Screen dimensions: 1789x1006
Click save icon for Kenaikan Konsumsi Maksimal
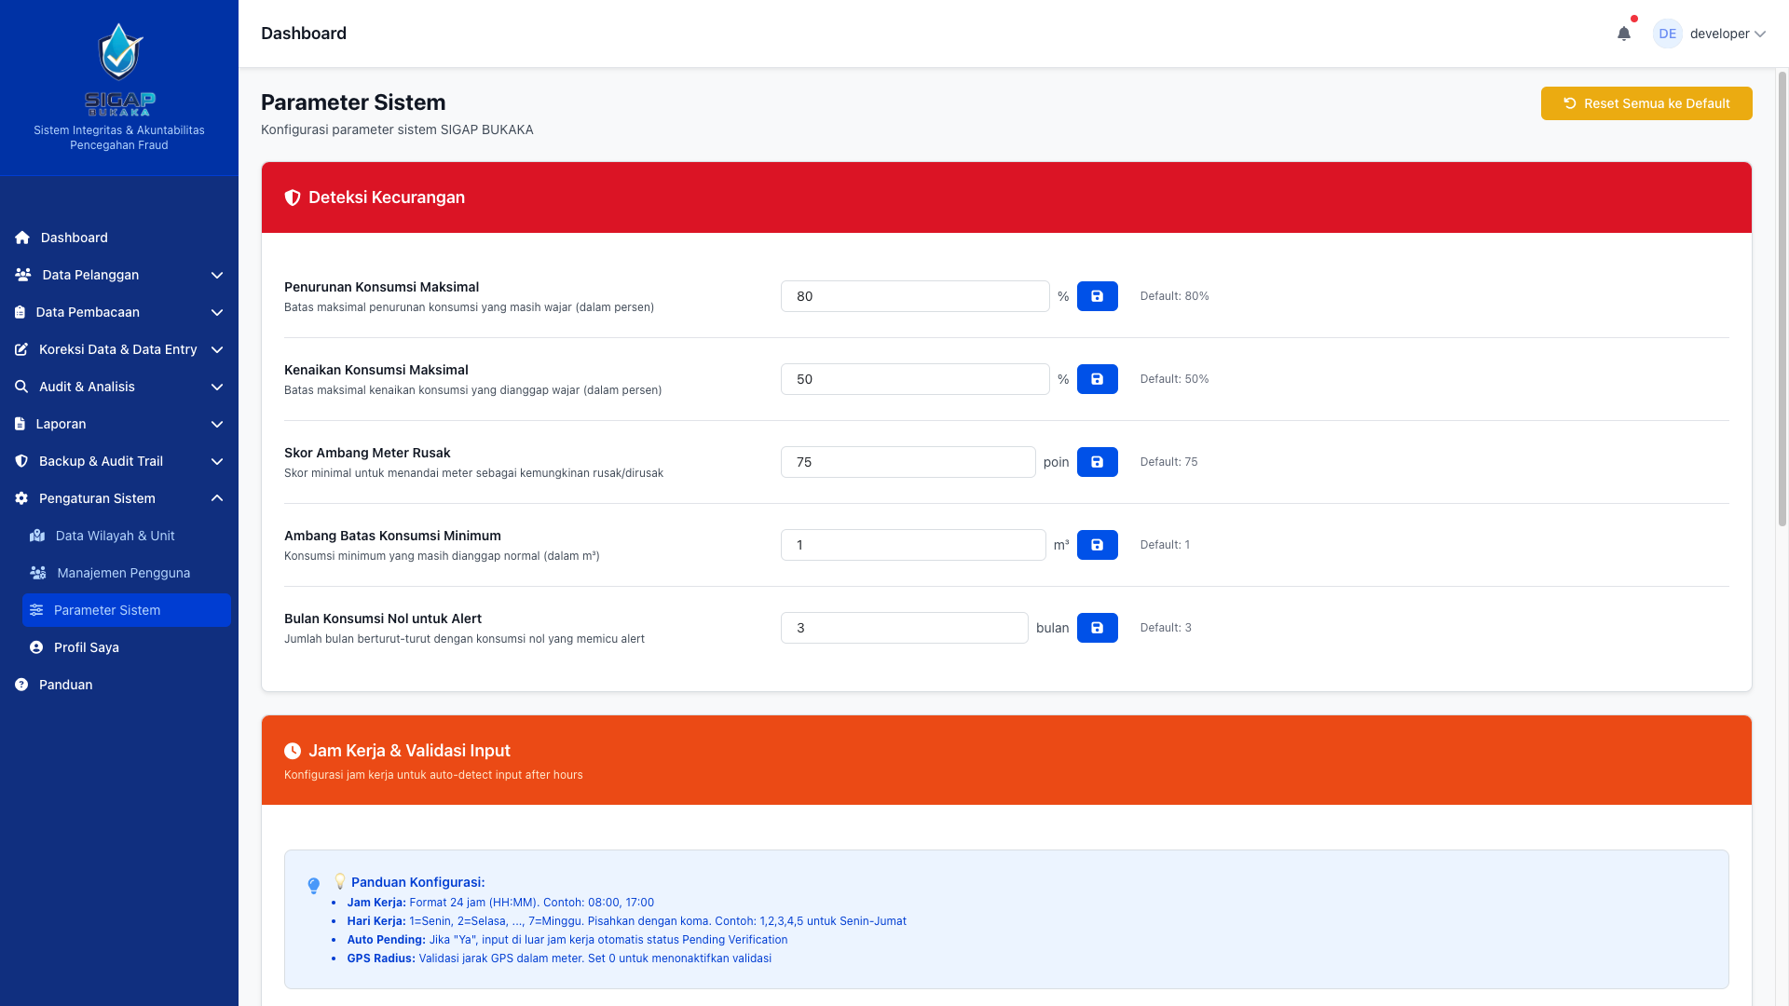pos(1097,379)
